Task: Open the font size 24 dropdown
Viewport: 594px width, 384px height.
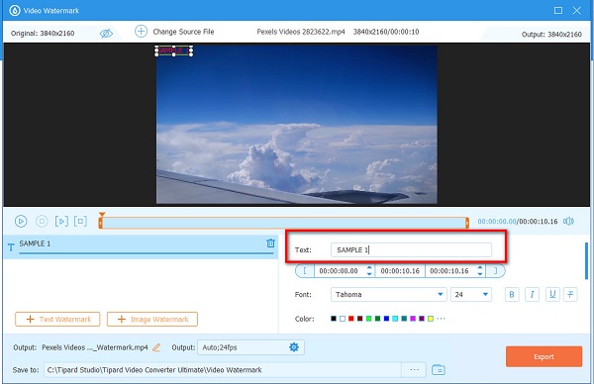Action: (x=471, y=295)
